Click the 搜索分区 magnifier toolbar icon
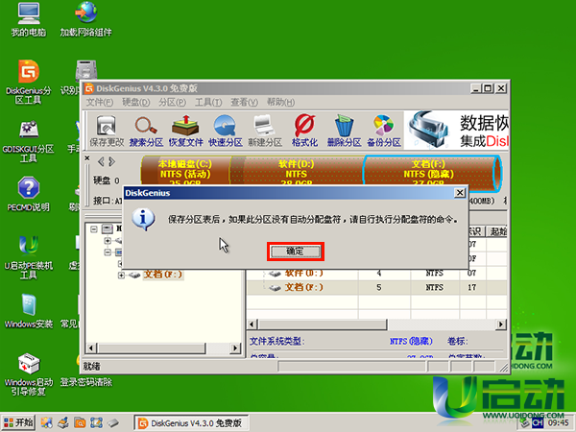The height and width of the screenshot is (432, 576). [x=146, y=131]
